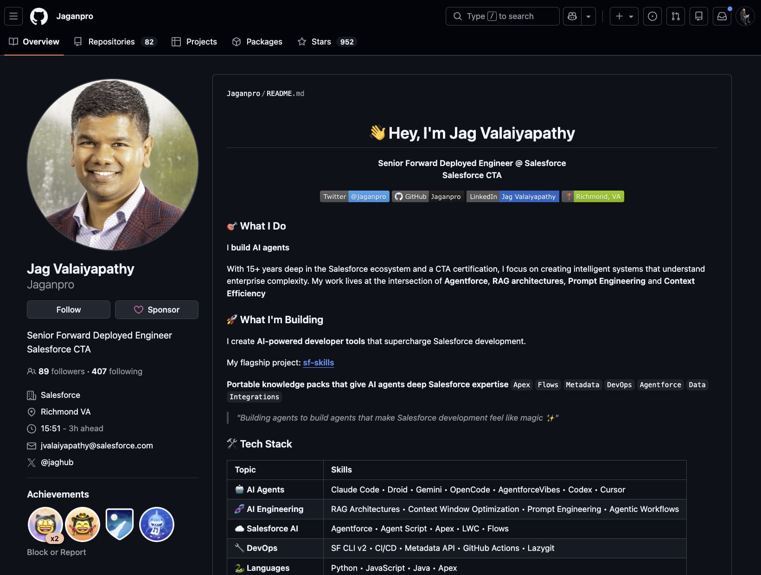Open the Stars tab
761x575 pixels.
pyautogui.click(x=320, y=41)
